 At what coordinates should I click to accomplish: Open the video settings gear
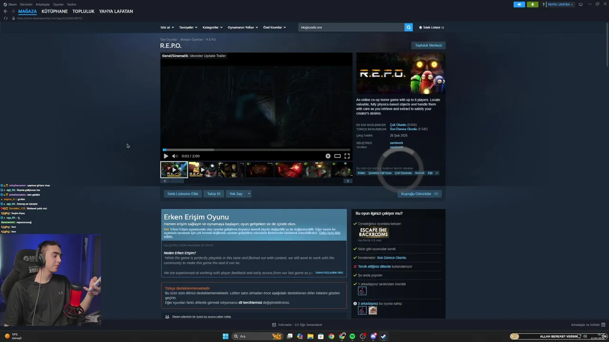(328, 156)
